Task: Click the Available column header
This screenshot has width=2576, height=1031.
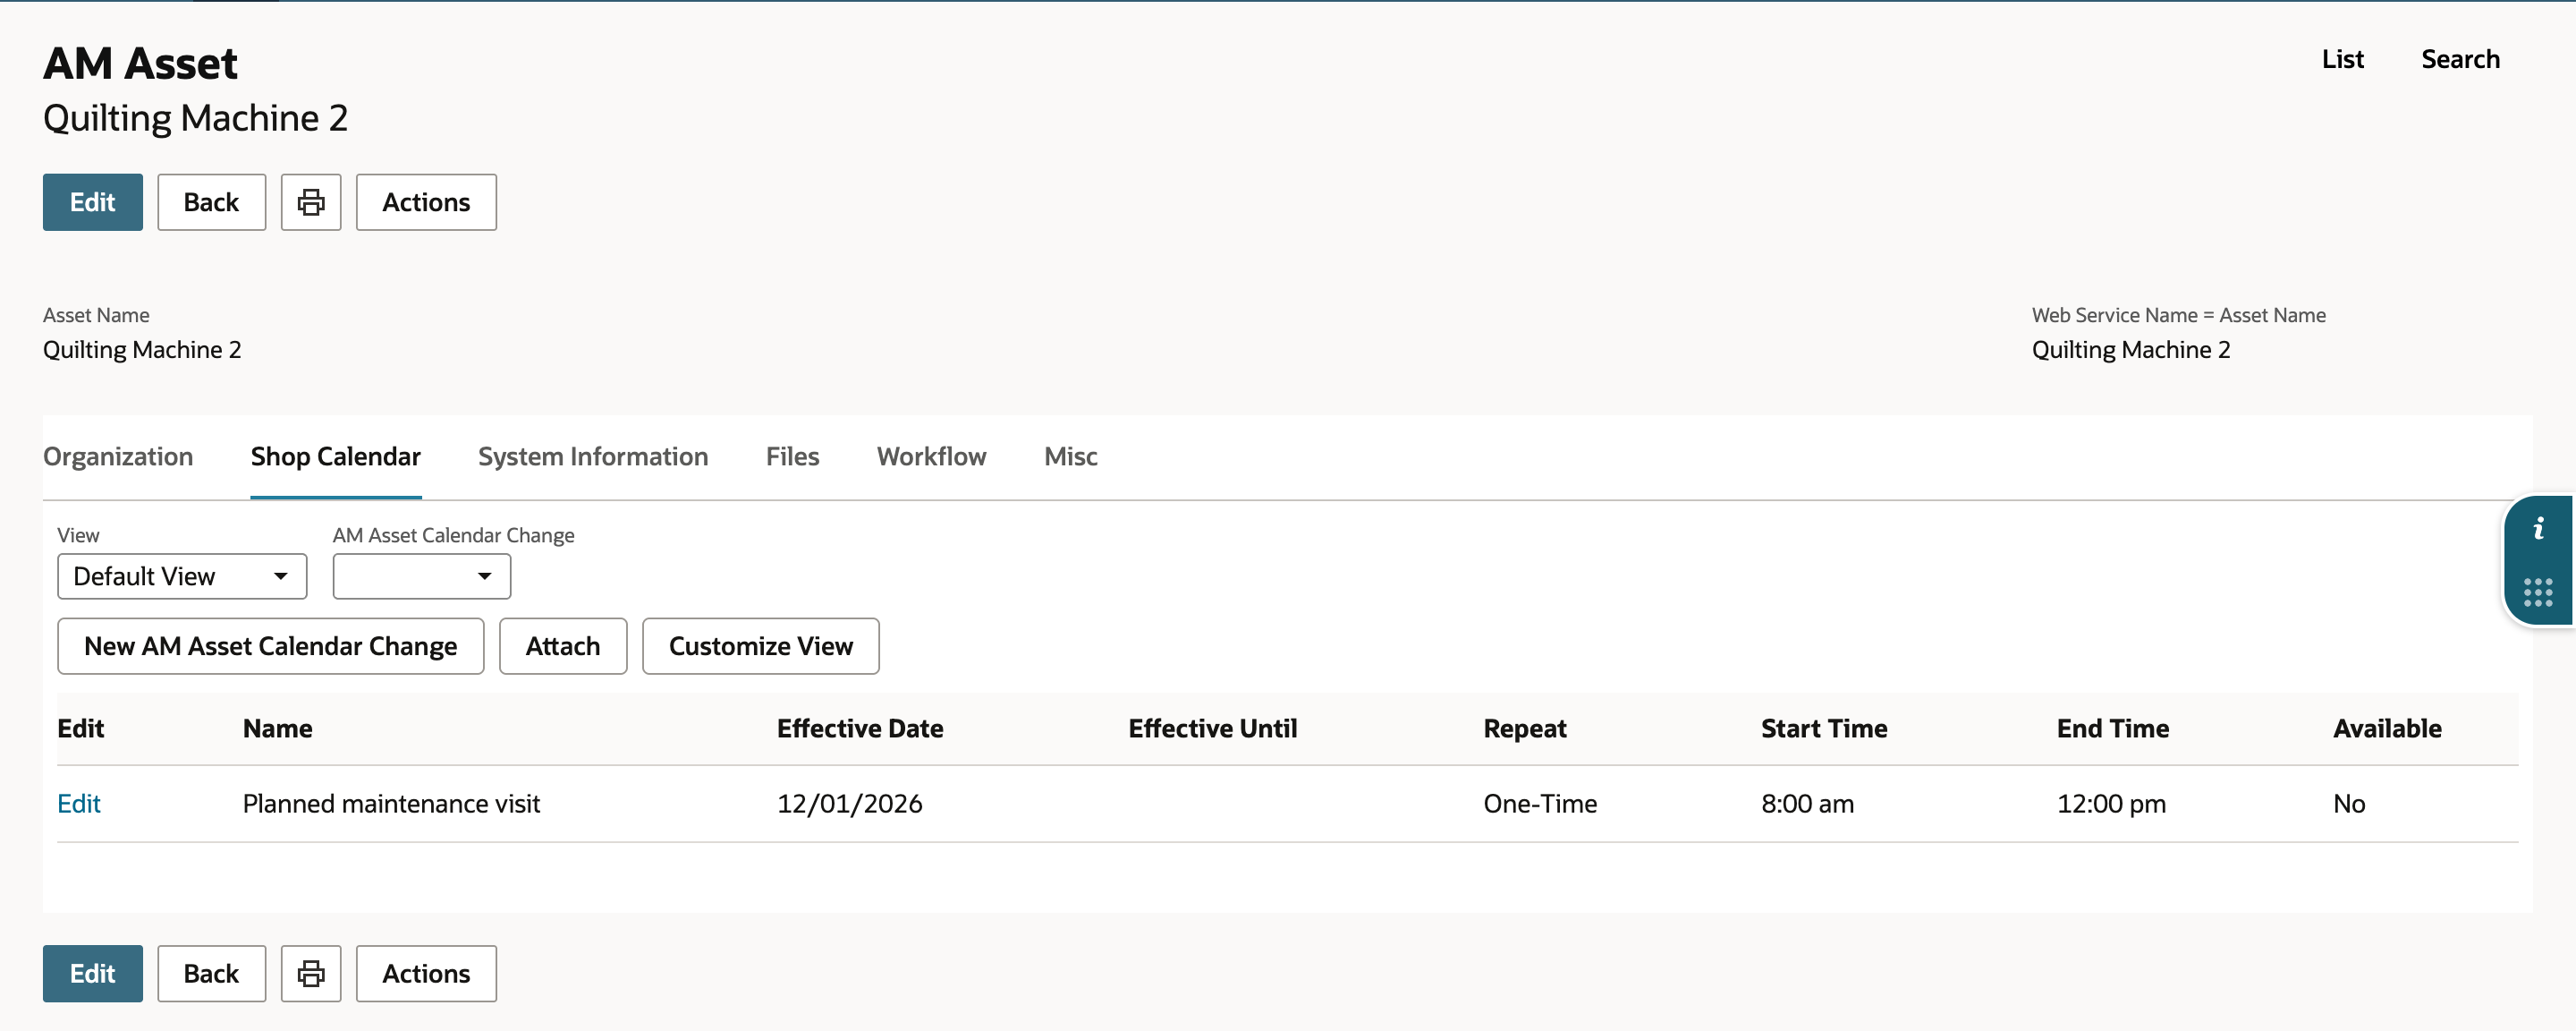Action: click(2388, 729)
